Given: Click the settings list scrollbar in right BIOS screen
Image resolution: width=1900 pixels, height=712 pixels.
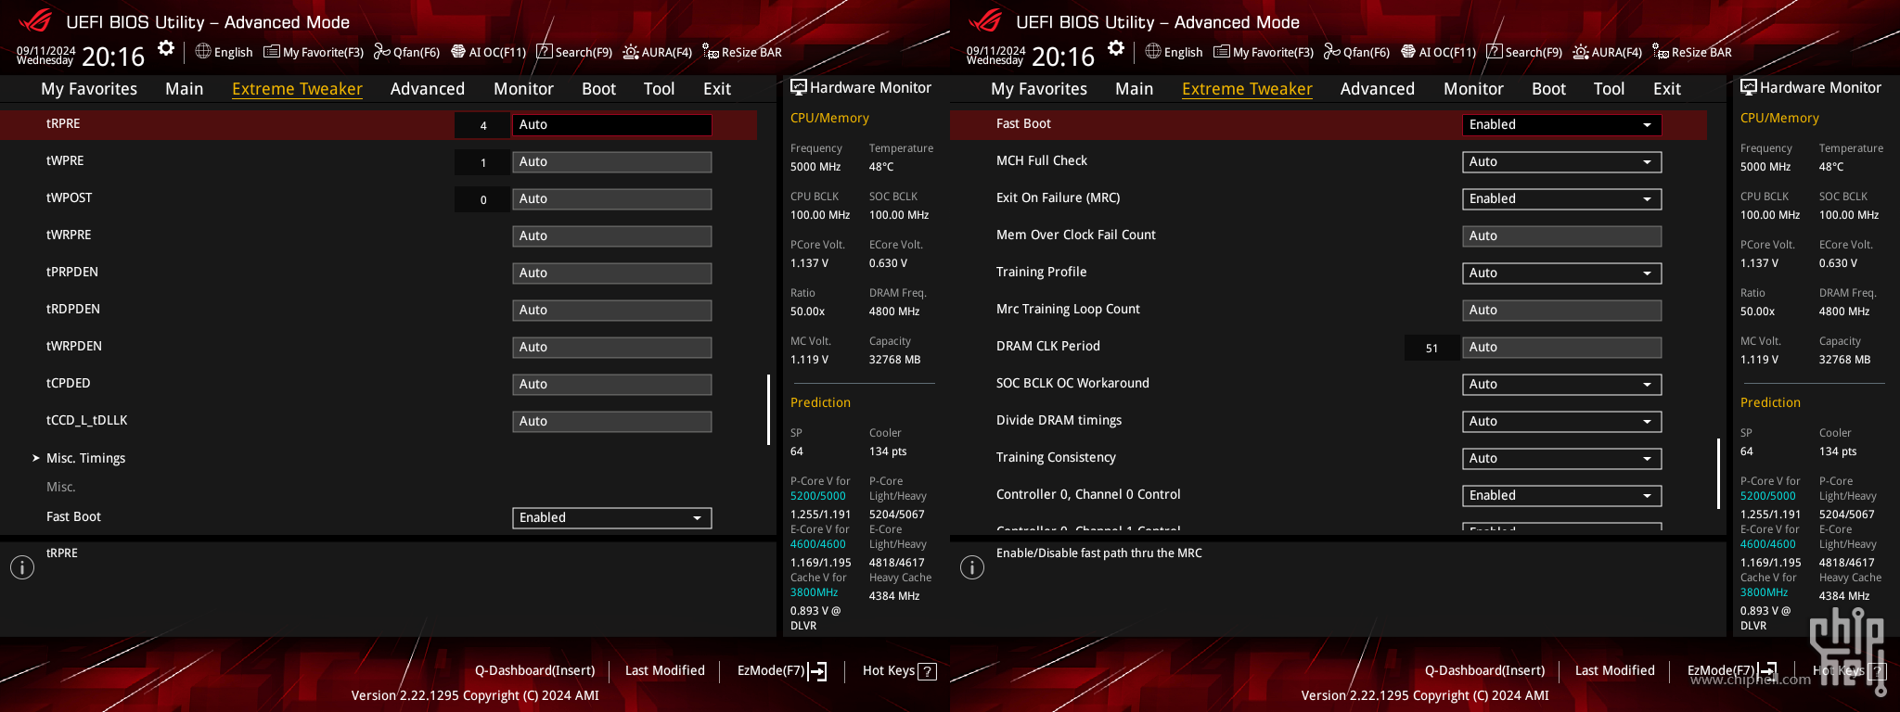Looking at the screenshot, I should pos(1718,473).
